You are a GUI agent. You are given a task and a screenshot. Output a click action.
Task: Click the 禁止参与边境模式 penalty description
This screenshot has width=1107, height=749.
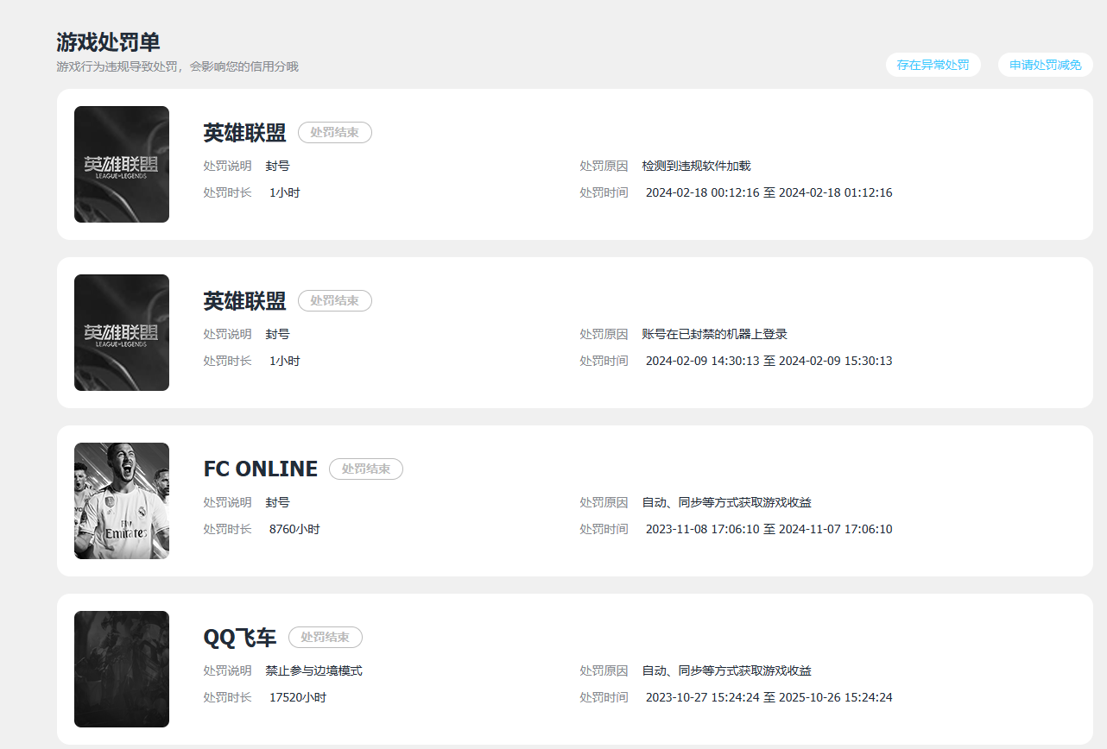tap(314, 670)
